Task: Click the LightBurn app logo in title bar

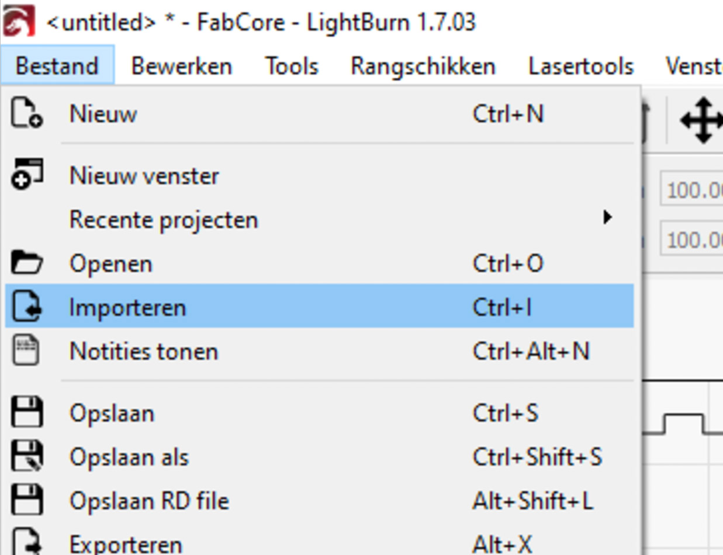Action: coord(19,22)
